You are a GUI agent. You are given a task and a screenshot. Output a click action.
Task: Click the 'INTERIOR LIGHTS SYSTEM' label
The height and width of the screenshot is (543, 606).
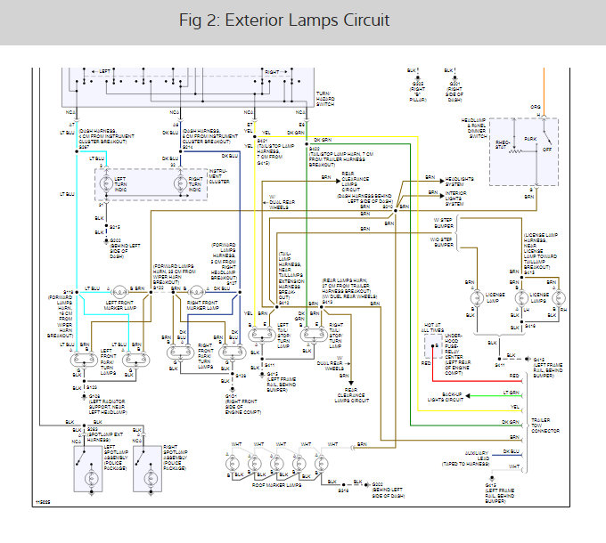pos(455,199)
